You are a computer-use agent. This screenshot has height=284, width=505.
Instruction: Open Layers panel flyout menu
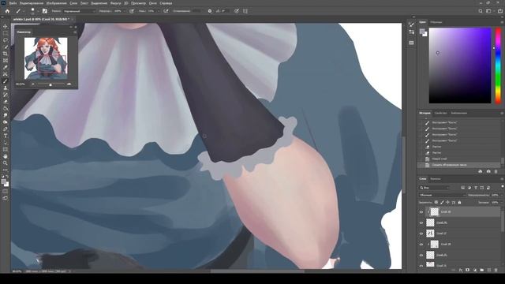pyautogui.click(x=502, y=179)
